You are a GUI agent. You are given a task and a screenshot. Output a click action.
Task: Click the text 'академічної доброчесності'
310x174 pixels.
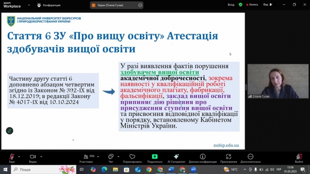tap(163, 78)
